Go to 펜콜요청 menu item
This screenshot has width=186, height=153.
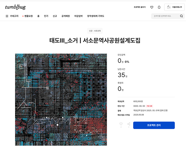(x=27, y=16)
